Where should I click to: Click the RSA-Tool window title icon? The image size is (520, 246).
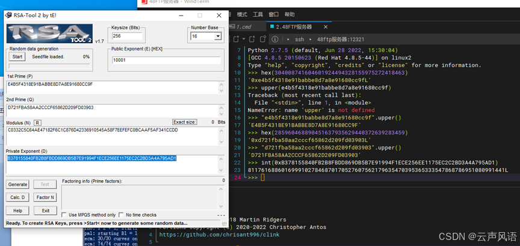(8, 16)
